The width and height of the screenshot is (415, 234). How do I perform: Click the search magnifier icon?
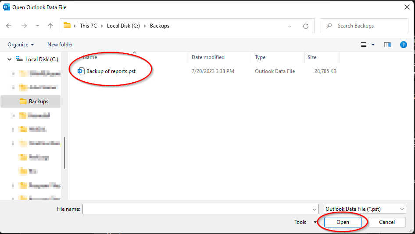[329, 26]
